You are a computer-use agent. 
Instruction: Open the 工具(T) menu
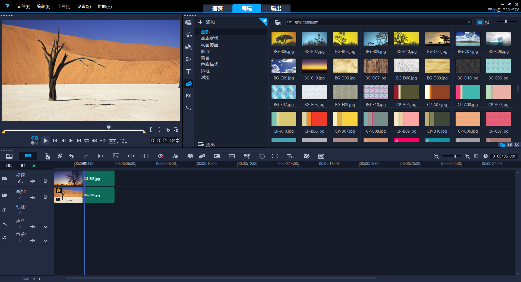point(64,7)
